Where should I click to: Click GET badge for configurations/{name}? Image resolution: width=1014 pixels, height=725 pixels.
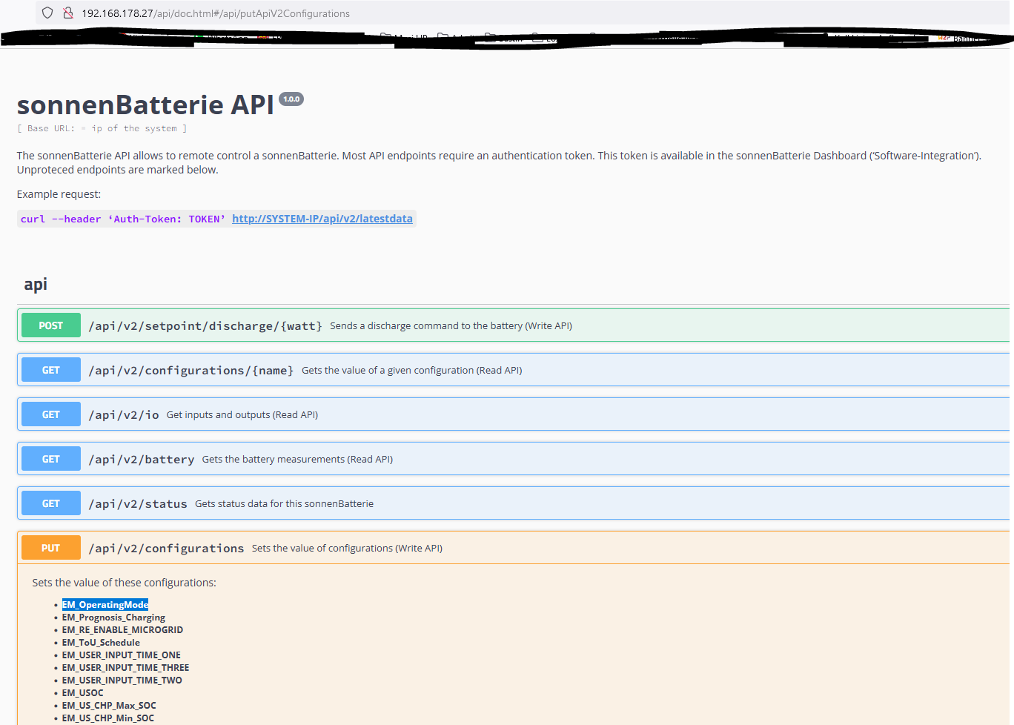click(51, 370)
